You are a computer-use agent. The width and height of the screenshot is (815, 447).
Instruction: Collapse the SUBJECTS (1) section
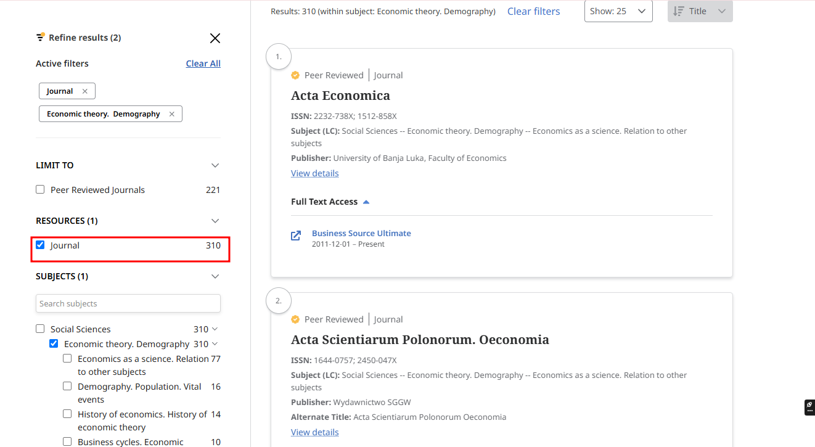pos(215,276)
